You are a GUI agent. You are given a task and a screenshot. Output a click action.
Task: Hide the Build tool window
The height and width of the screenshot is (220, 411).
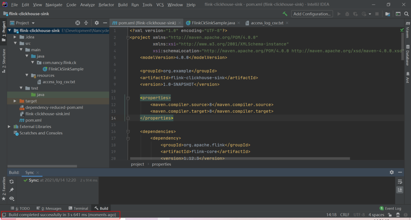[x=400, y=173]
